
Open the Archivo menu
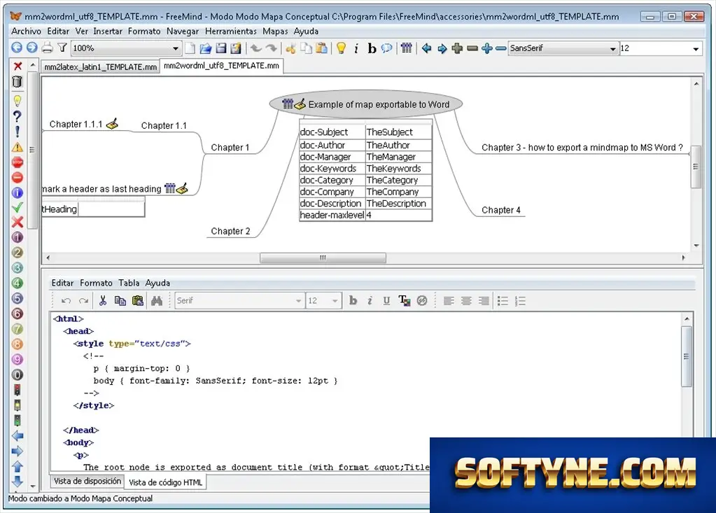coord(26,31)
